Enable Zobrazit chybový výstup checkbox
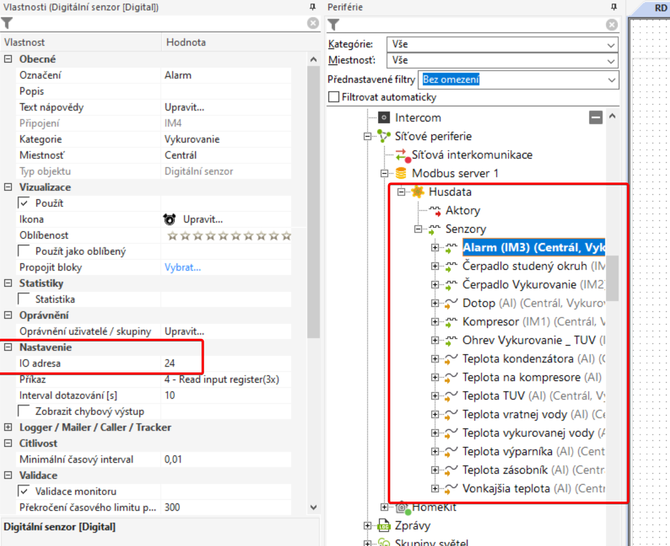This screenshot has height=546, width=670. (x=24, y=411)
